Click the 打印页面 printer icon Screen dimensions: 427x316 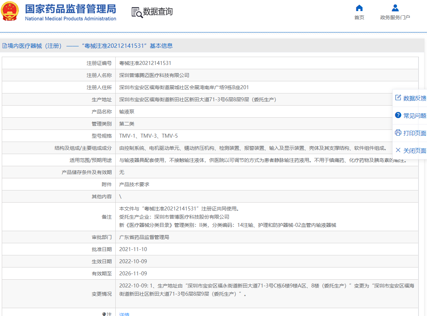click(x=398, y=133)
